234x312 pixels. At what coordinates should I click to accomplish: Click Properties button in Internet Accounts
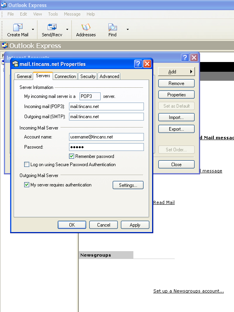(176, 95)
